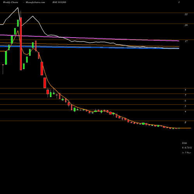Click the tallest red candlestick near price 22
This screenshot has height=194, width=194.
21,44
